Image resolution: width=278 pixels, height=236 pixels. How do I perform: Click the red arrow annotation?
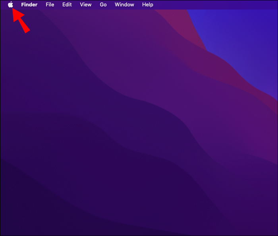pos(21,20)
